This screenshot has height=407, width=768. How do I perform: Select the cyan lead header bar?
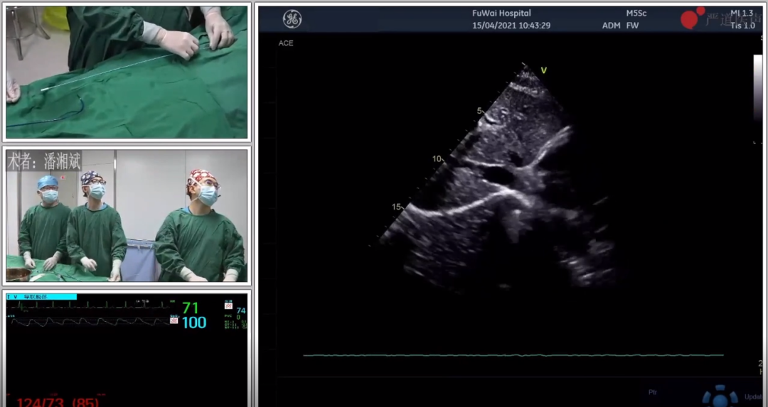point(41,296)
